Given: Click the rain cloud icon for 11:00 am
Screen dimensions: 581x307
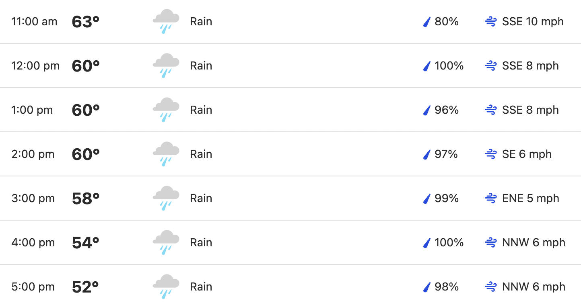Looking at the screenshot, I should [x=166, y=22].
